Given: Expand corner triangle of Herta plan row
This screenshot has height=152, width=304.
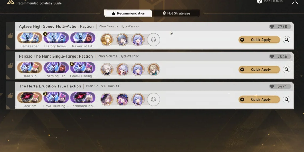Looking at the screenshot, I should coord(8,107).
